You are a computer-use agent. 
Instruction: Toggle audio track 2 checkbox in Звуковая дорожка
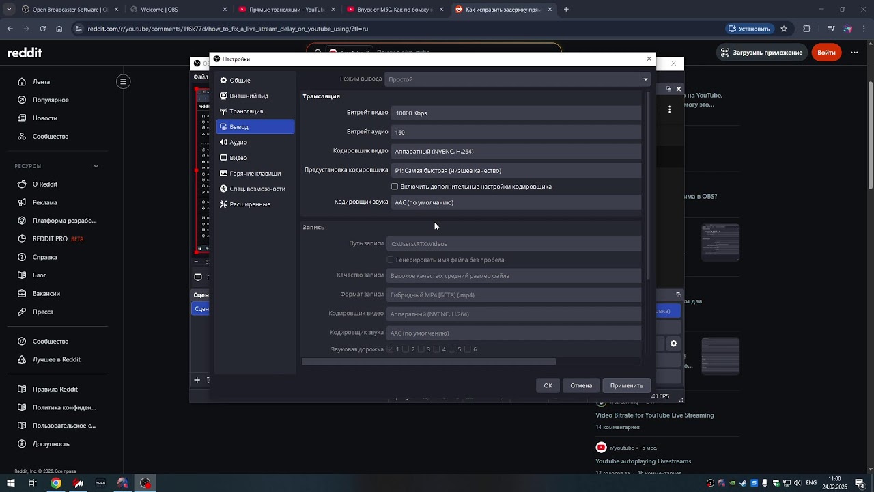coord(406,349)
